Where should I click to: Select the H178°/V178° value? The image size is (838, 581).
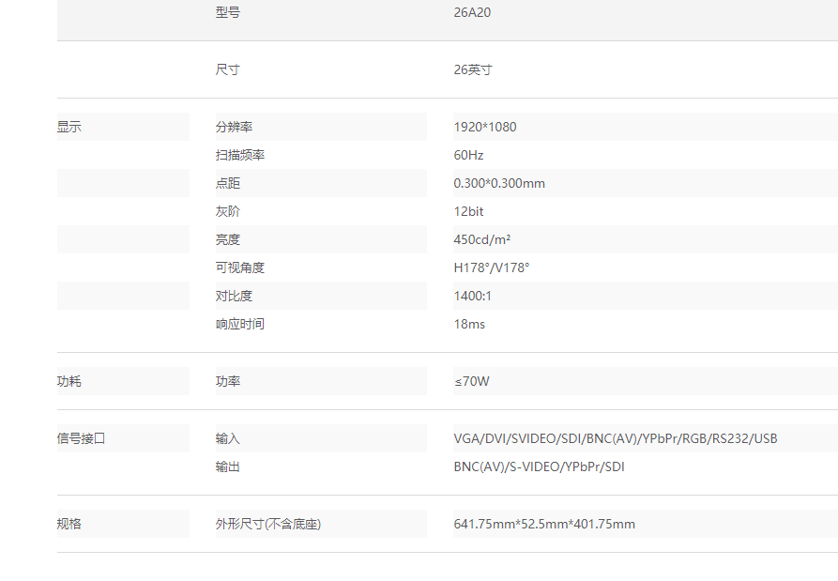[x=492, y=268]
